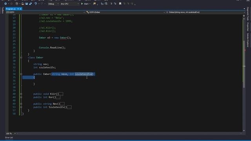Click the collapsed ellipsis box after SzuletesiEv()
The image size is (251, 141).
[x=69, y=107]
